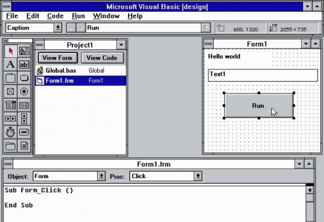This screenshot has width=324, height=222.
Task: Open the Object list dropdown arrow
Action: [x=102, y=176]
